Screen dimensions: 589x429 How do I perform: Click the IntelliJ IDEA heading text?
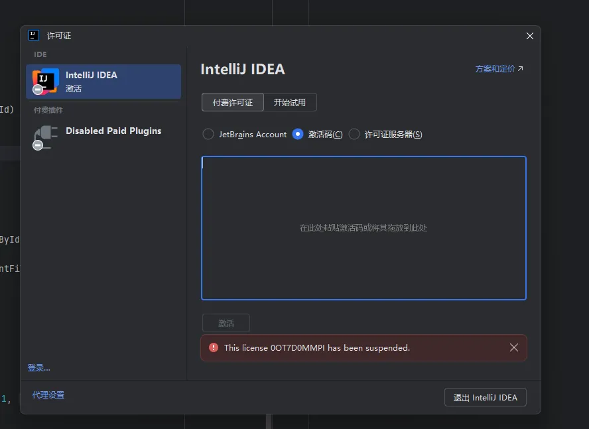243,69
